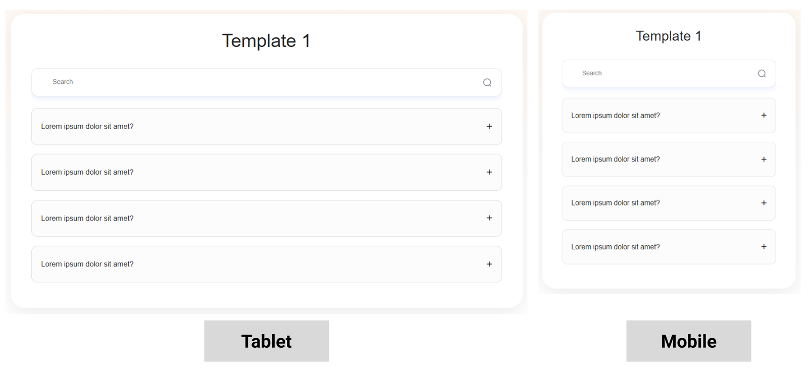The width and height of the screenshot is (808, 369).
Task: Expand third FAQ plus icon in tablet view
Action: (489, 218)
